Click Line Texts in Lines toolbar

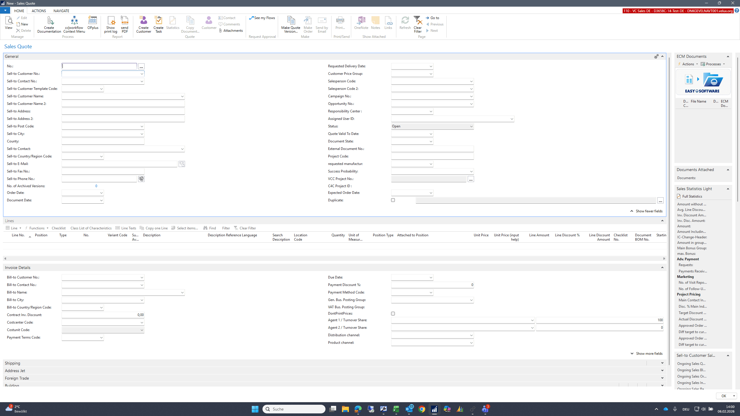[x=126, y=228]
